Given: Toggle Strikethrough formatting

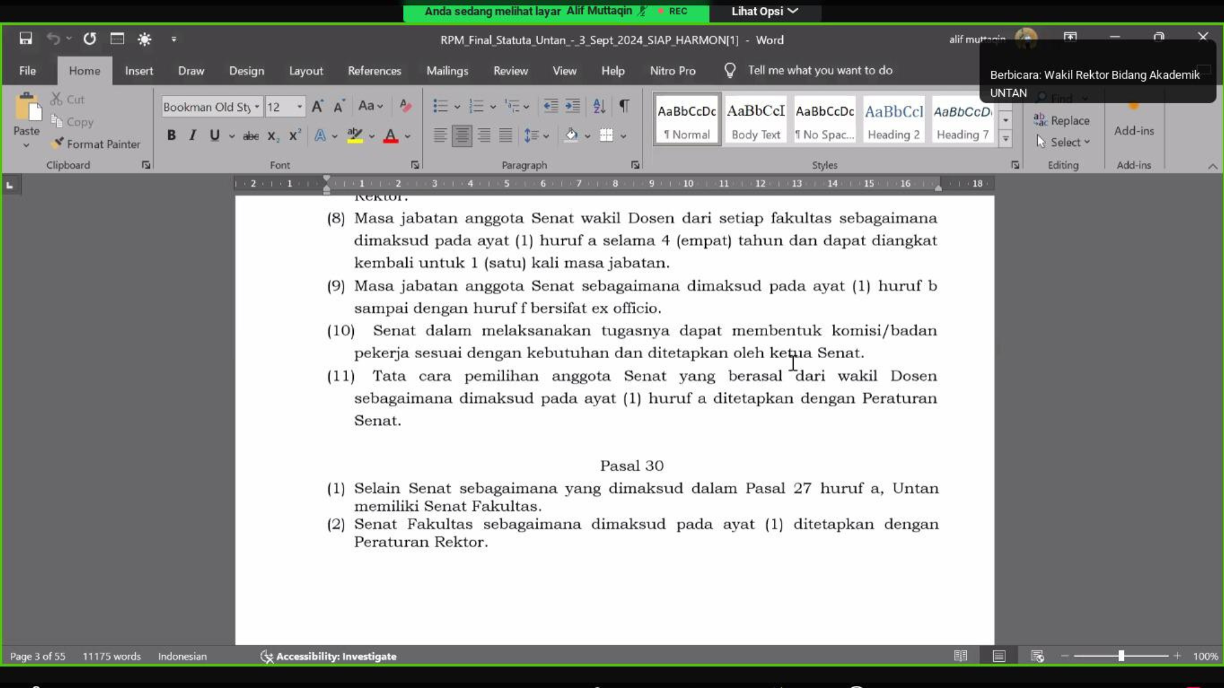Looking at the screenshot, I should (x=251, y=136).
